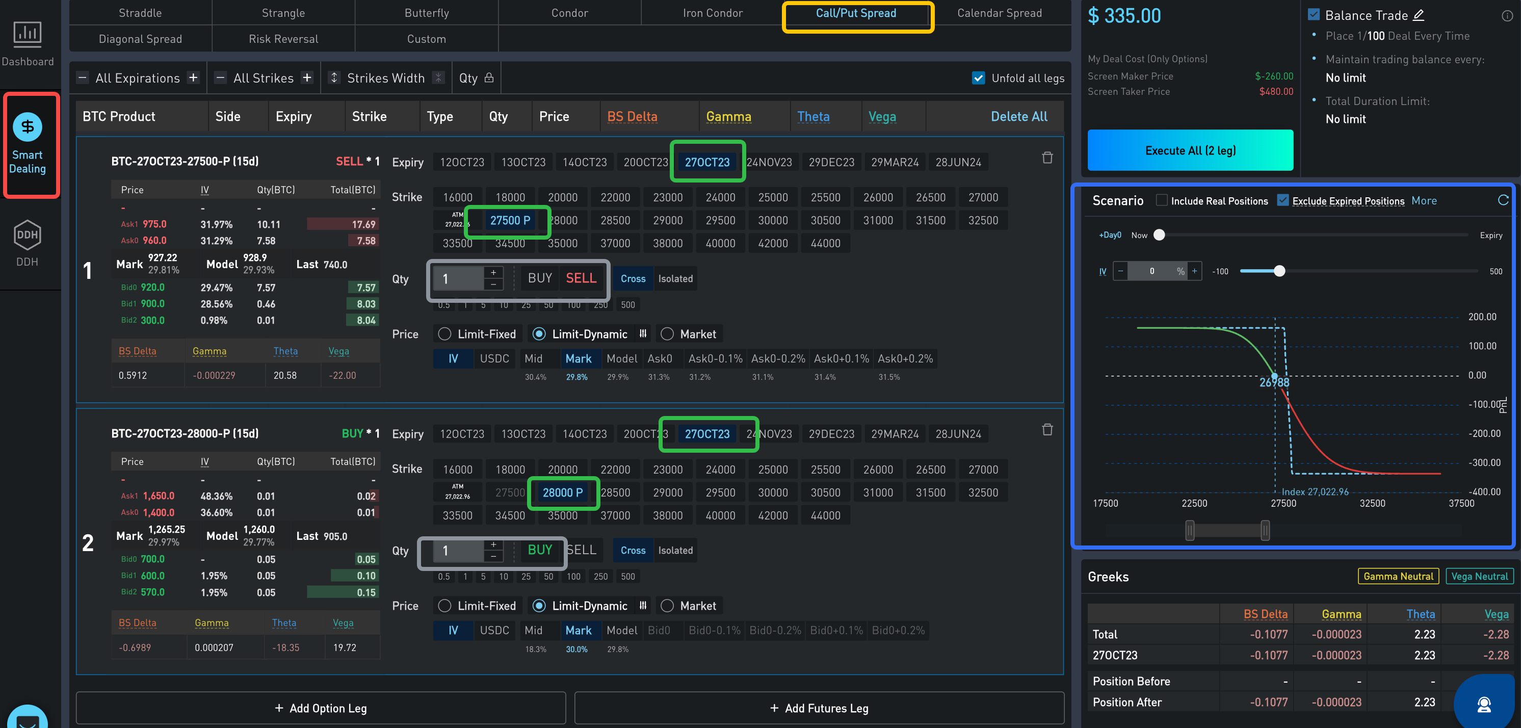
Task: Click the Balance Trade edit pencil icon
Action: tap(1418, 15)
